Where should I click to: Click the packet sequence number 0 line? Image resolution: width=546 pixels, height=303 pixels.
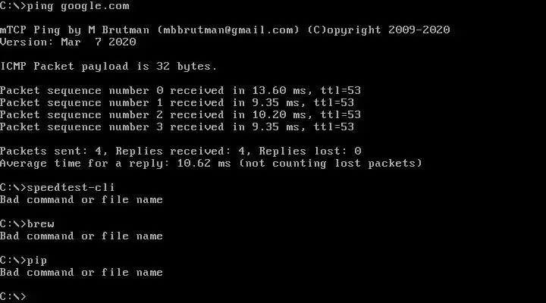pos(180,90)
